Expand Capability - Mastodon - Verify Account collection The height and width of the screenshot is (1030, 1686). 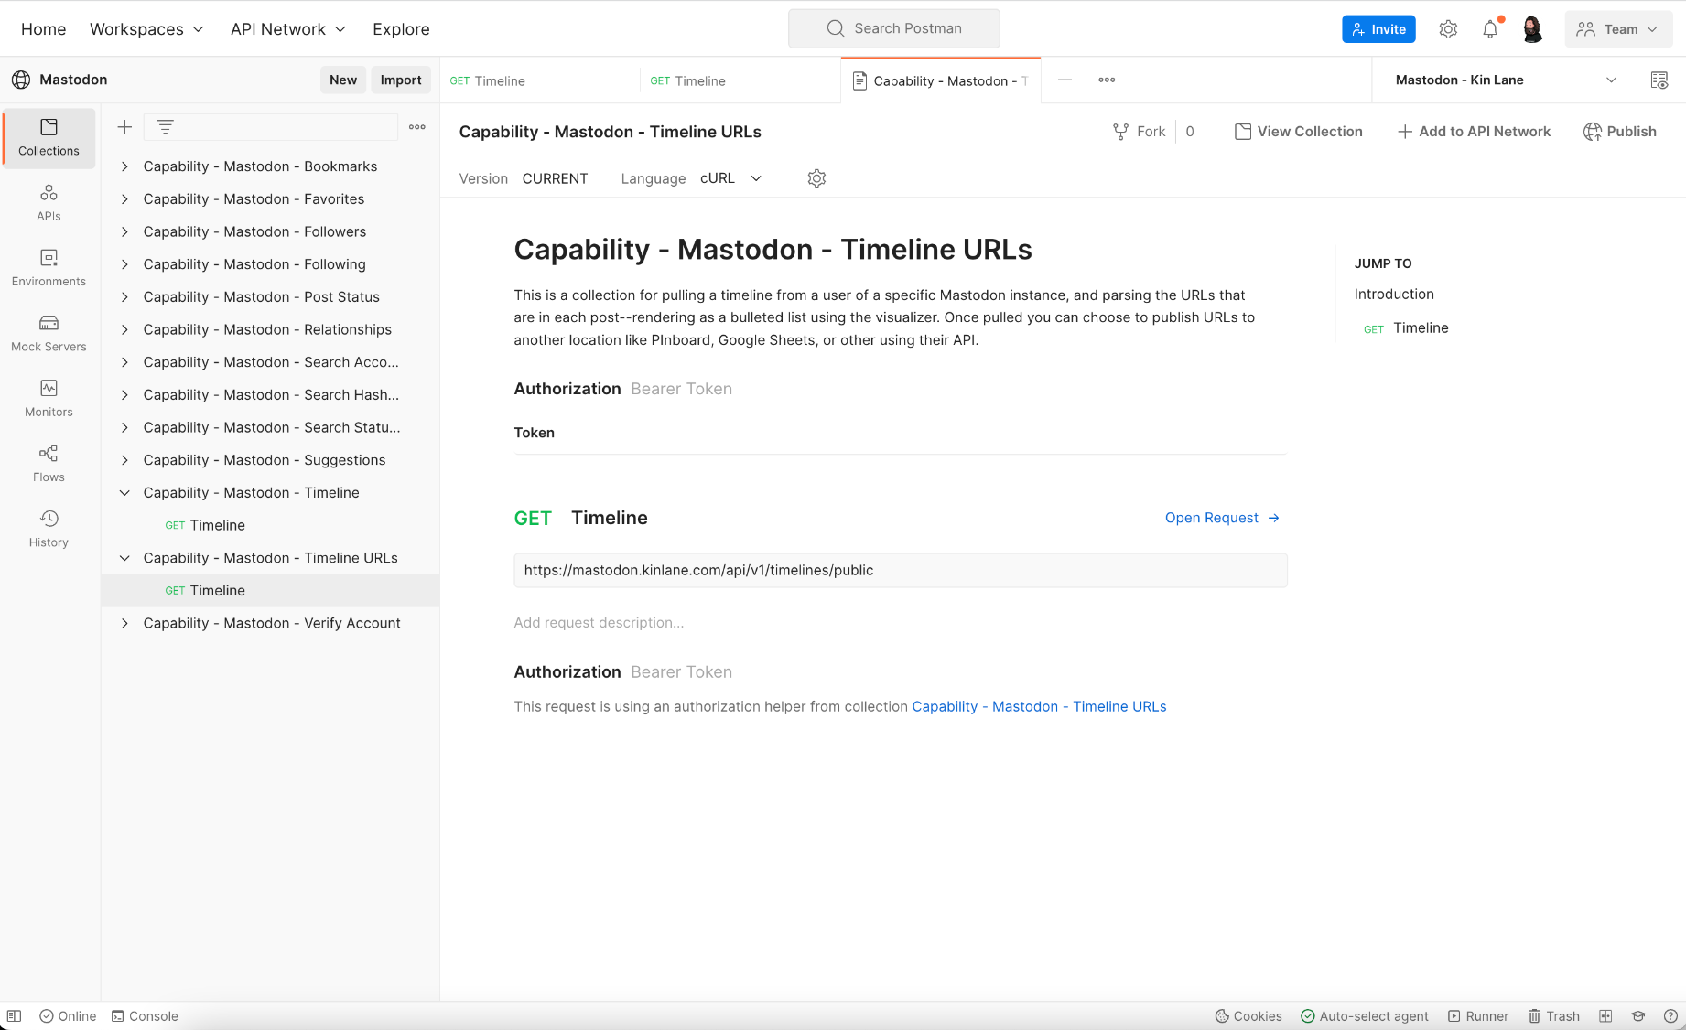click(124, 623)
